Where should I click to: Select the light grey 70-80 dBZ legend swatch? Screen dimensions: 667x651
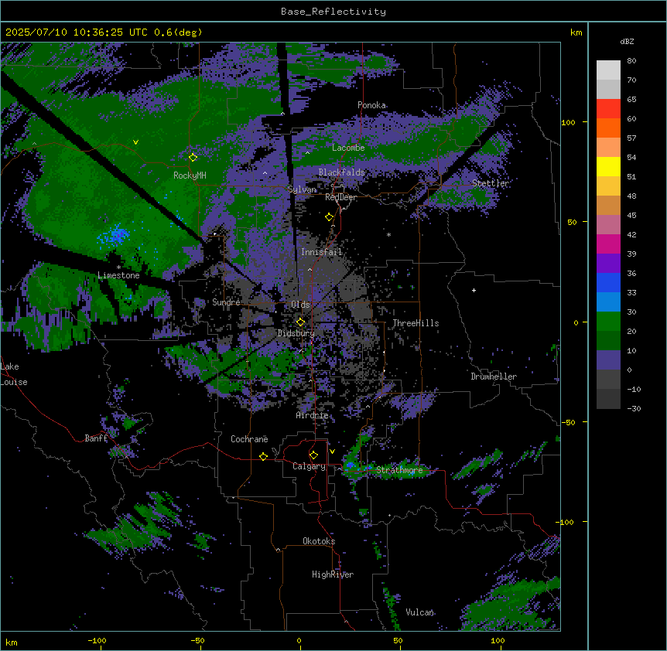point(608,70)
